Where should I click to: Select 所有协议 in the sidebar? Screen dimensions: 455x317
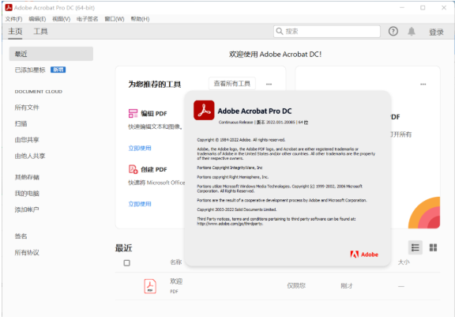pos(27,252)
